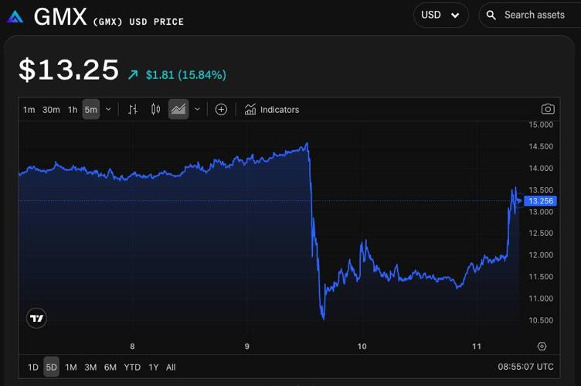
Task: Select the YTD range tab
Action: pyautogui.click(x=131, y=367)
